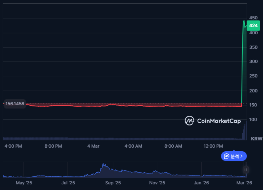Click the KRW currency label
This screenshot has width=263, height=190.
pyautogui.click(x=257, y=139)
